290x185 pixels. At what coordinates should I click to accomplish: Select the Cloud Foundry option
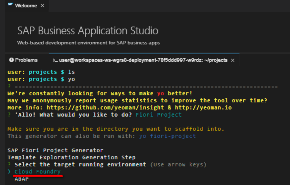(x=38, y=172)
